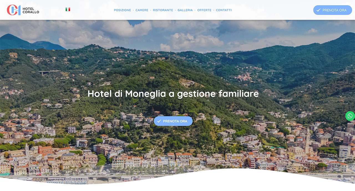Click the Hotel Corallo name text
355x191 pixels.
(x=31, y=11)
